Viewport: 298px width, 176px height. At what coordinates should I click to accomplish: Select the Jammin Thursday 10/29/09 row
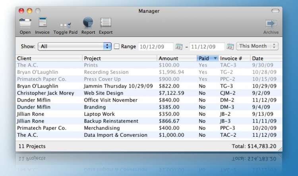149,86
